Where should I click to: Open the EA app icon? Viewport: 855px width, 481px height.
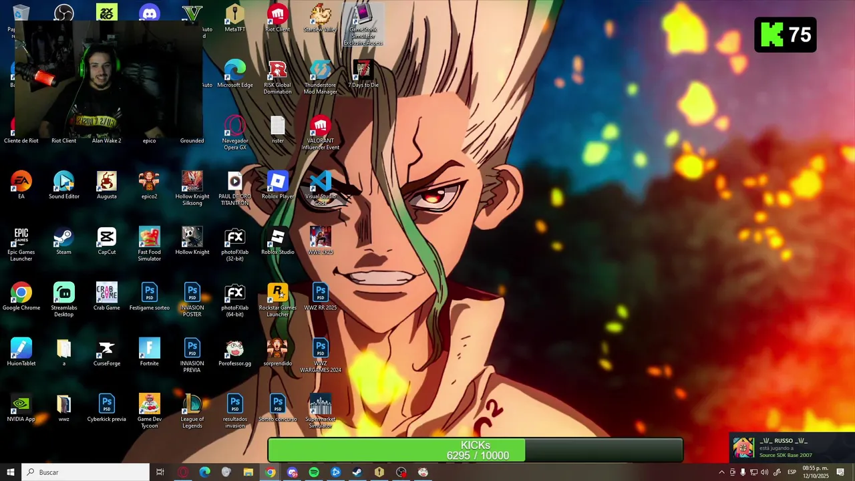[x=21, y=185]
